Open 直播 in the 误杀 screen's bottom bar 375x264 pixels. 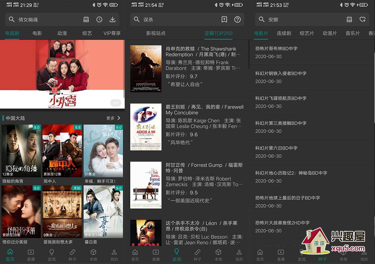pos(156,255)
